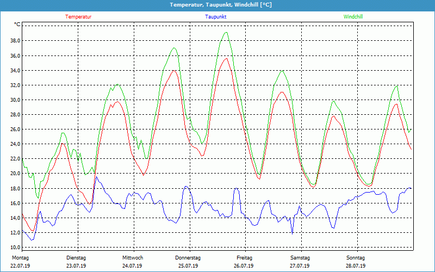Viewport: 435px width, 272px height.
Task: Click the 28,0 y-axis value
Action: tap(15, 115)
